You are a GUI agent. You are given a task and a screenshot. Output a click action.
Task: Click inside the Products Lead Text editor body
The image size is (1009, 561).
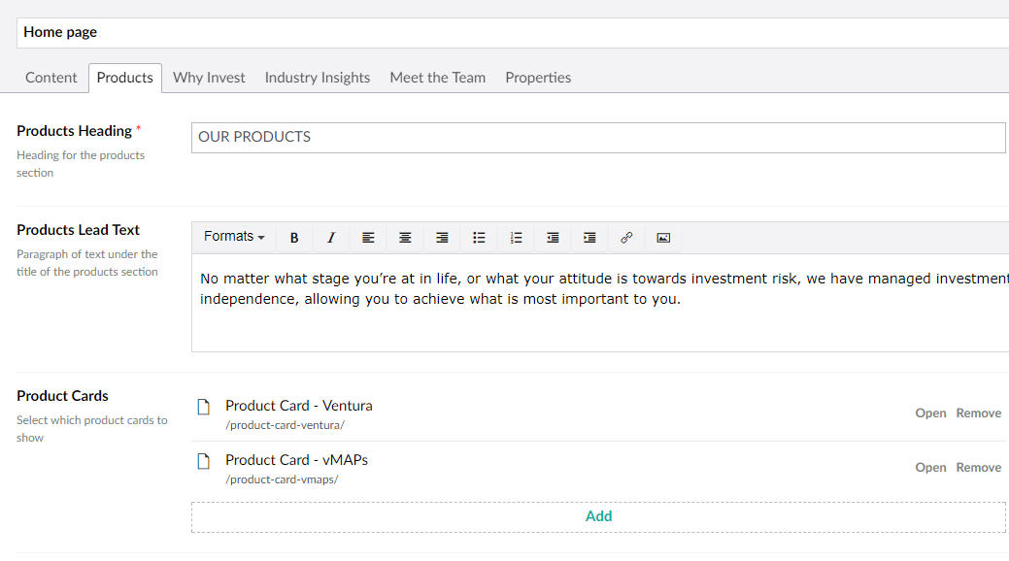[600, 303]
